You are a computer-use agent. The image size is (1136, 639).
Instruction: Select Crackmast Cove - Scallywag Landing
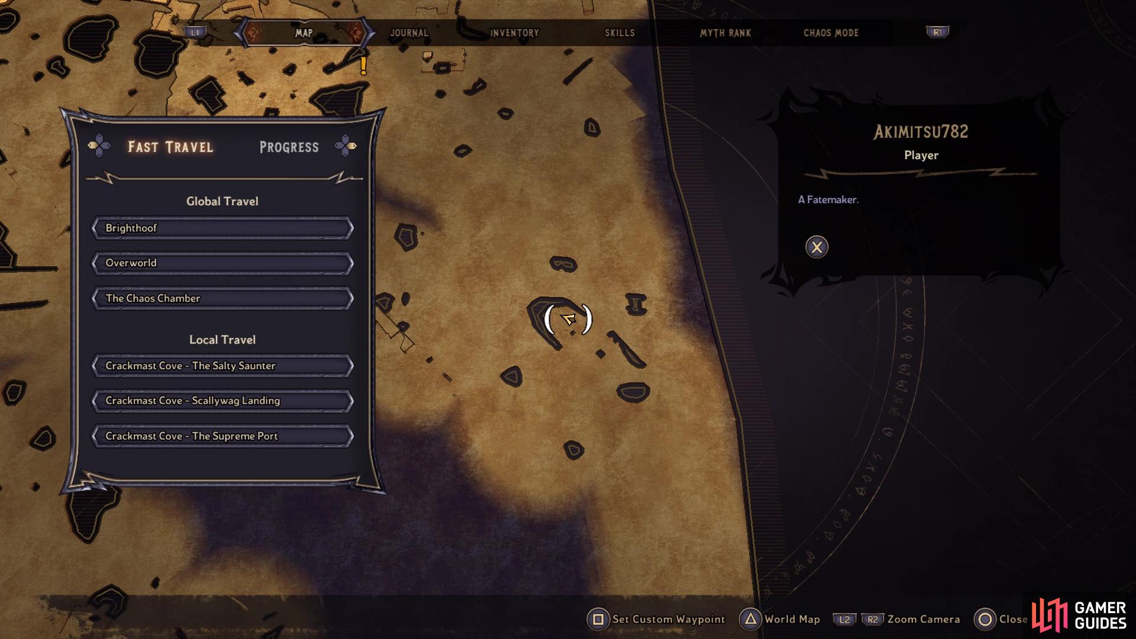click(x=222, y=400)
